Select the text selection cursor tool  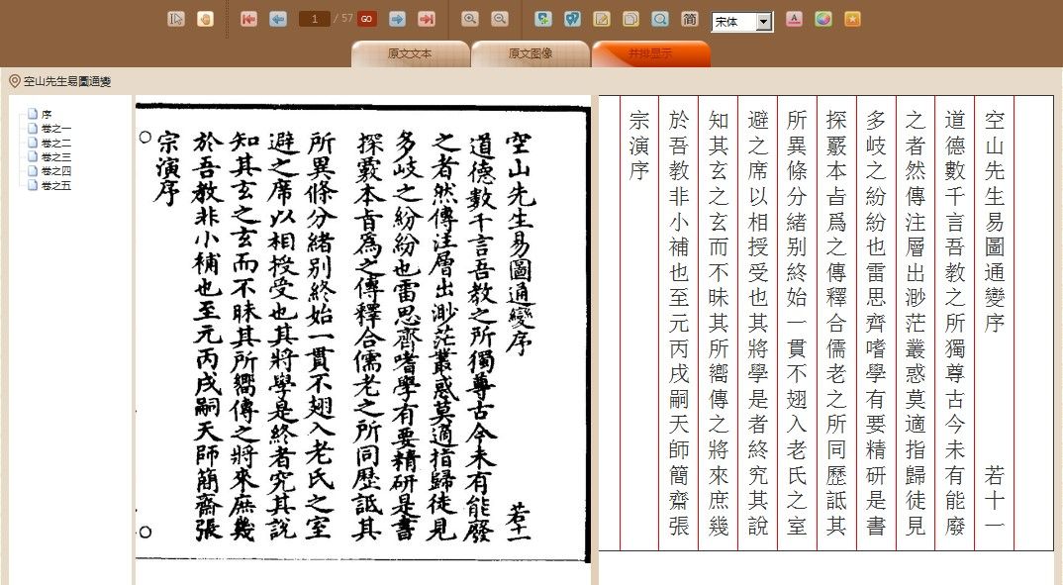(x=176, y=19)
